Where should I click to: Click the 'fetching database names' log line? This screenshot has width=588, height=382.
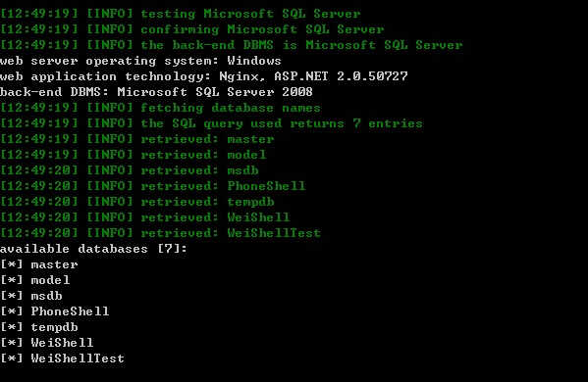click(x=161, y=108)
